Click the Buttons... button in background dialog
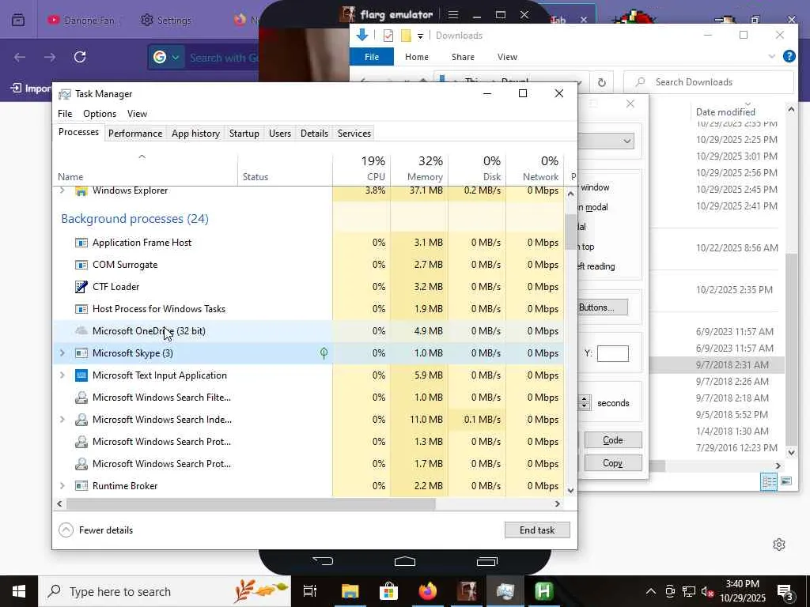Viewport: 810px width, 607px height. pos(602,307)
